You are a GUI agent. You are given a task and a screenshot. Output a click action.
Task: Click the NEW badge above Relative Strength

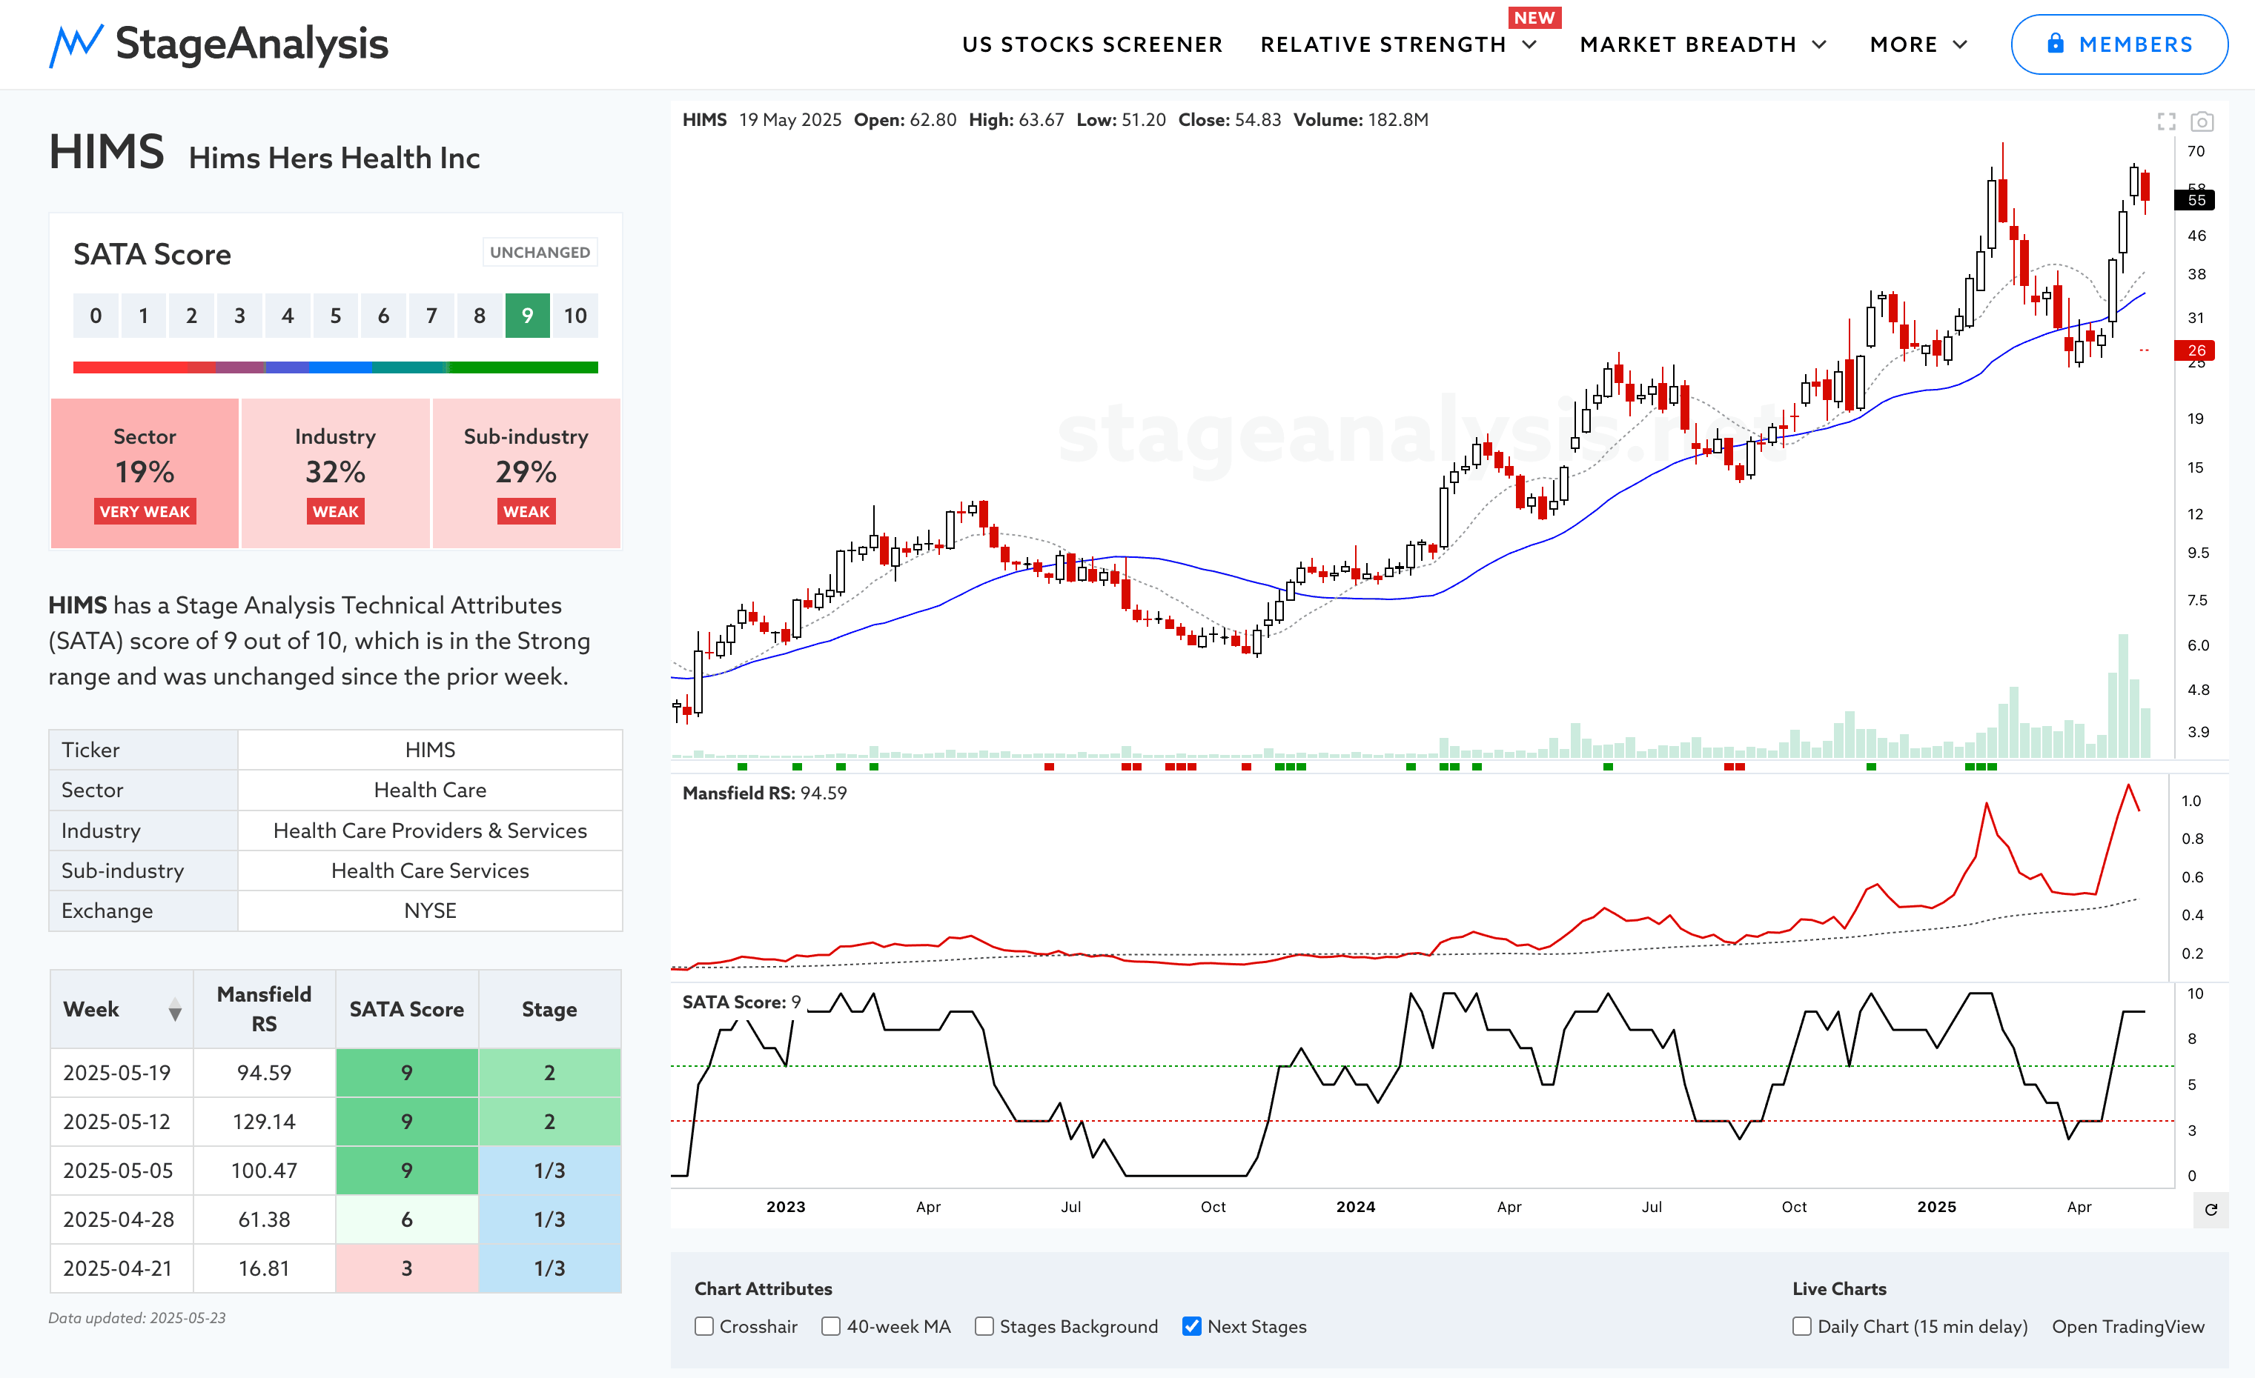coord(1534,19)
